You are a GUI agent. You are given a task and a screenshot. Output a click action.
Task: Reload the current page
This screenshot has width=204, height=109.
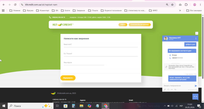coord(15,5)
